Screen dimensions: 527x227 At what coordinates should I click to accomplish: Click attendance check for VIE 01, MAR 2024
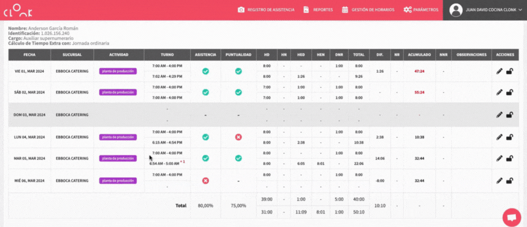(x=205, y=71)
